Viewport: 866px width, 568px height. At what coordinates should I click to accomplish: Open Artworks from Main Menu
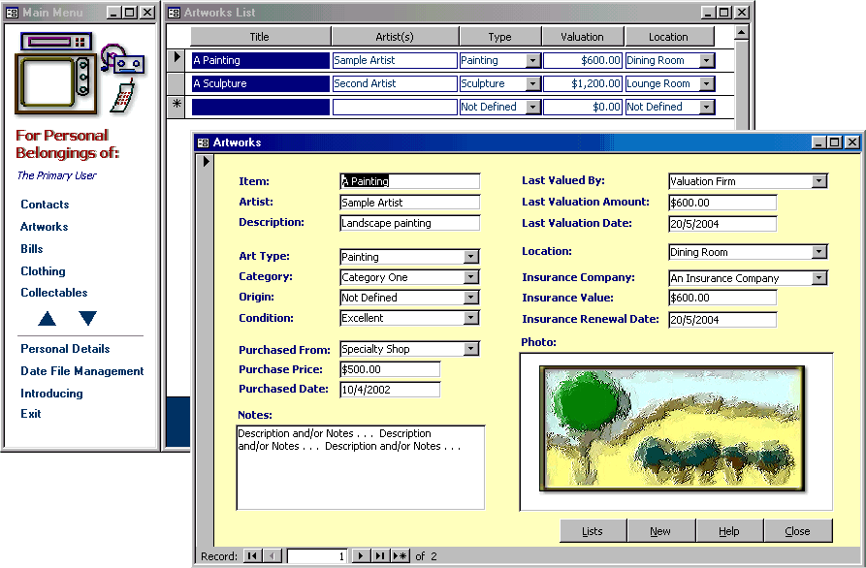[45, 226]
